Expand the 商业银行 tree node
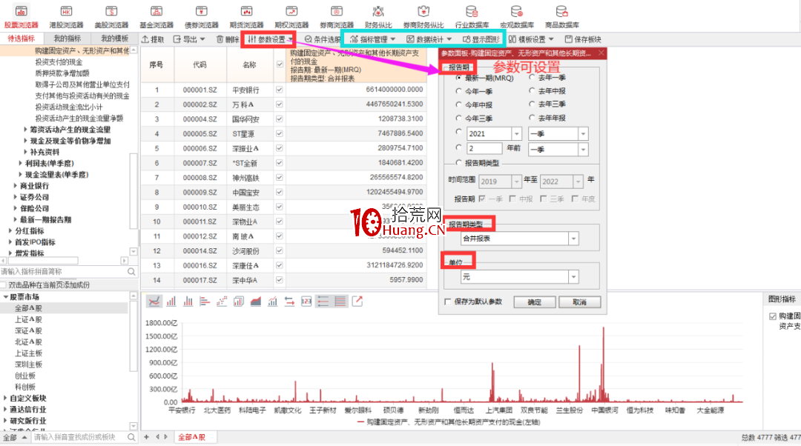Viewport: 801px width, 446px height. (x=16, y=186)
